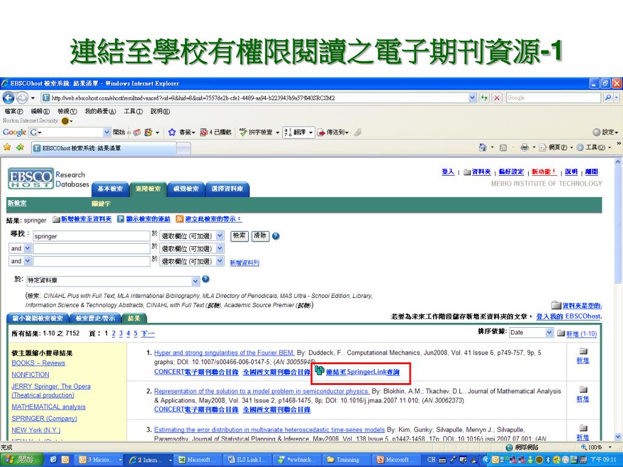The height and width of the screenshot is (467, 623).
Task: Click the 檢索 search button
Action: coord(239,236)
